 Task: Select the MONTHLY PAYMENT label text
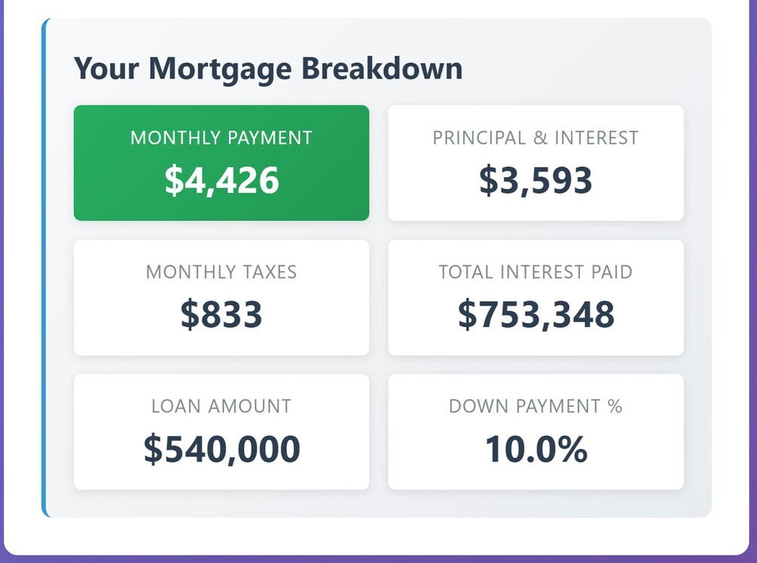coord(221,138)
